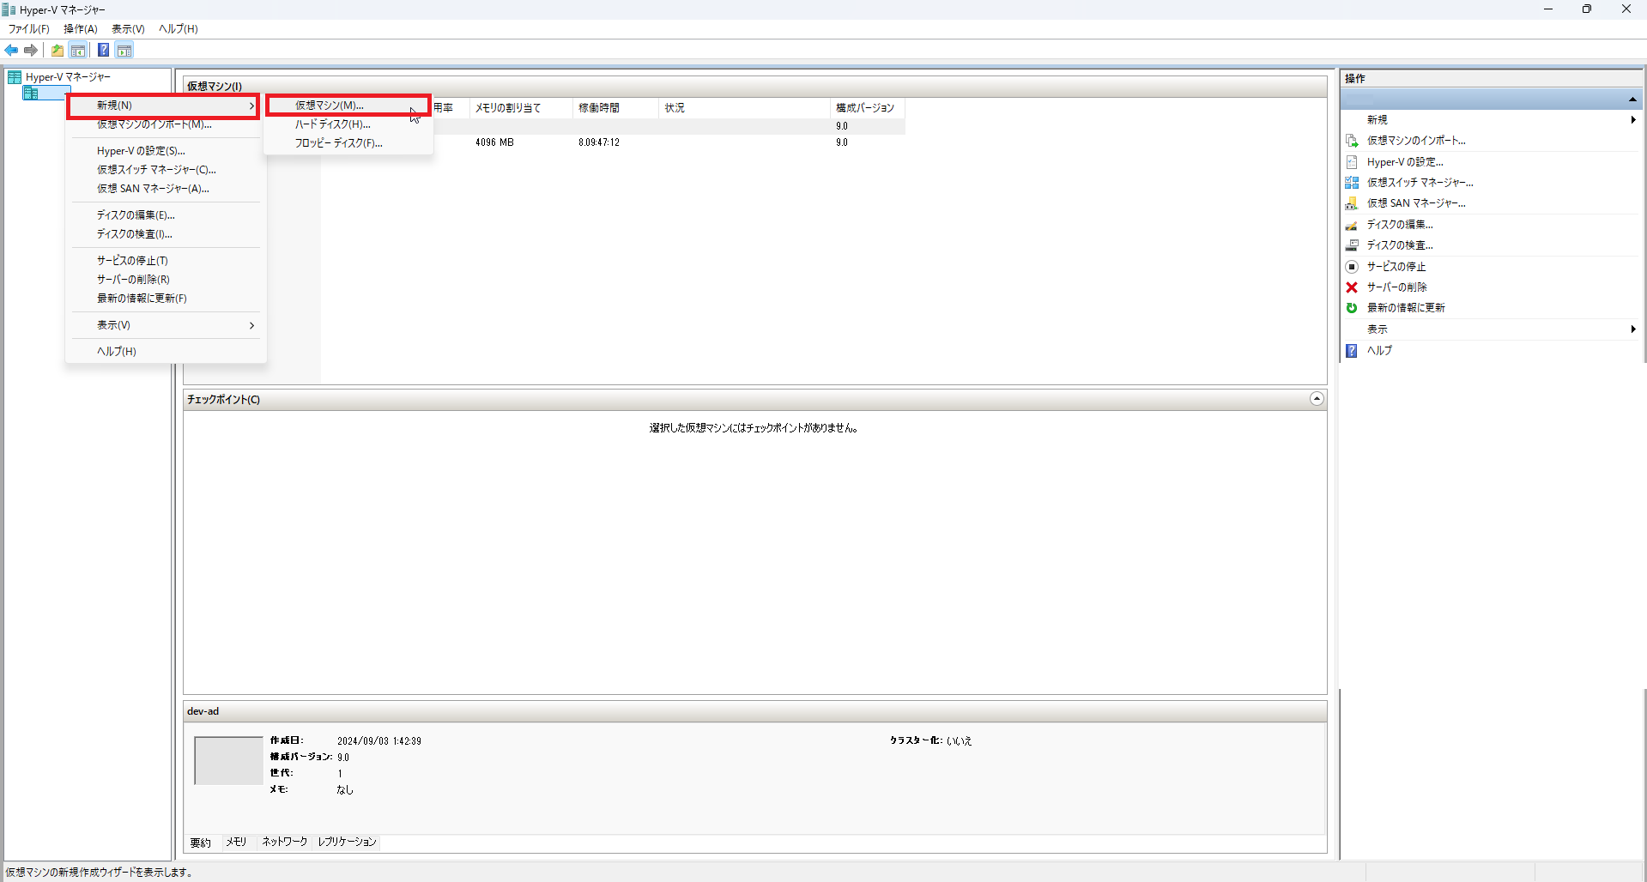Collapse the チェックポイント section chevron
1647x882 pixels.
click(1317, 399)
